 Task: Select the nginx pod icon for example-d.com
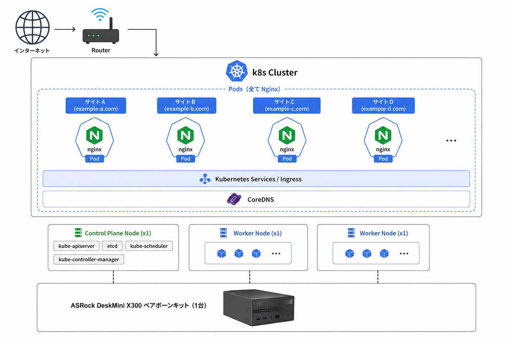coord(383,136)
